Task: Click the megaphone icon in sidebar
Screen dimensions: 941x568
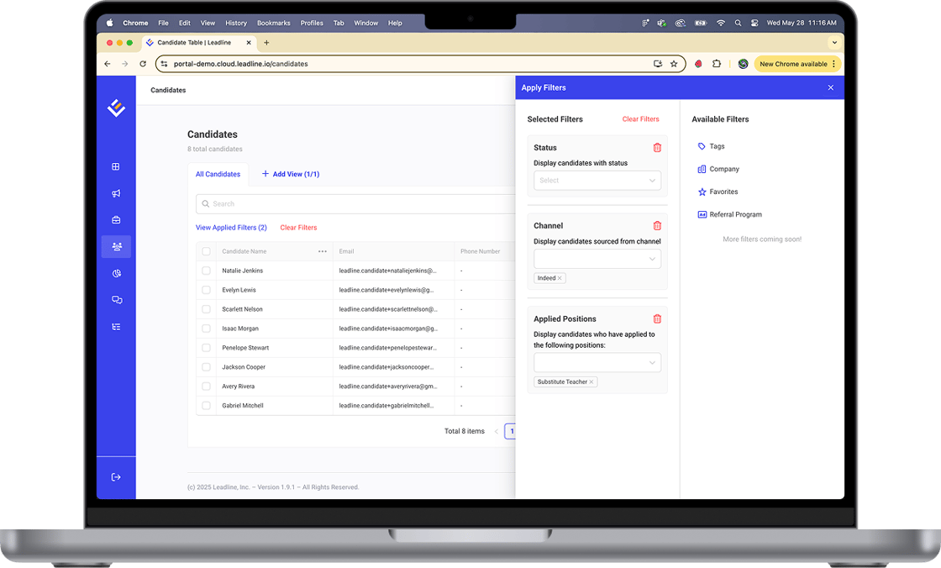Action: (116, 193)
